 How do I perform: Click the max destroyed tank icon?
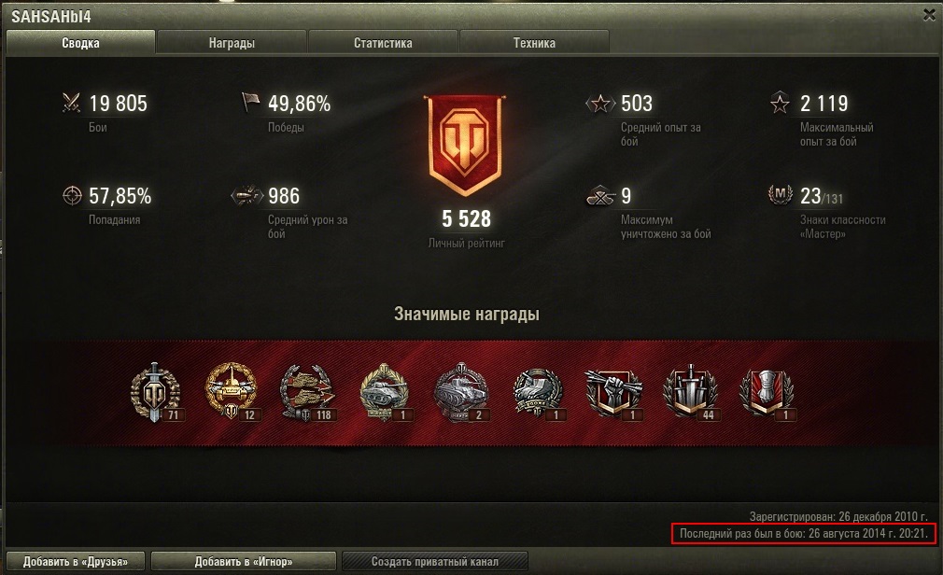[600, 195]
